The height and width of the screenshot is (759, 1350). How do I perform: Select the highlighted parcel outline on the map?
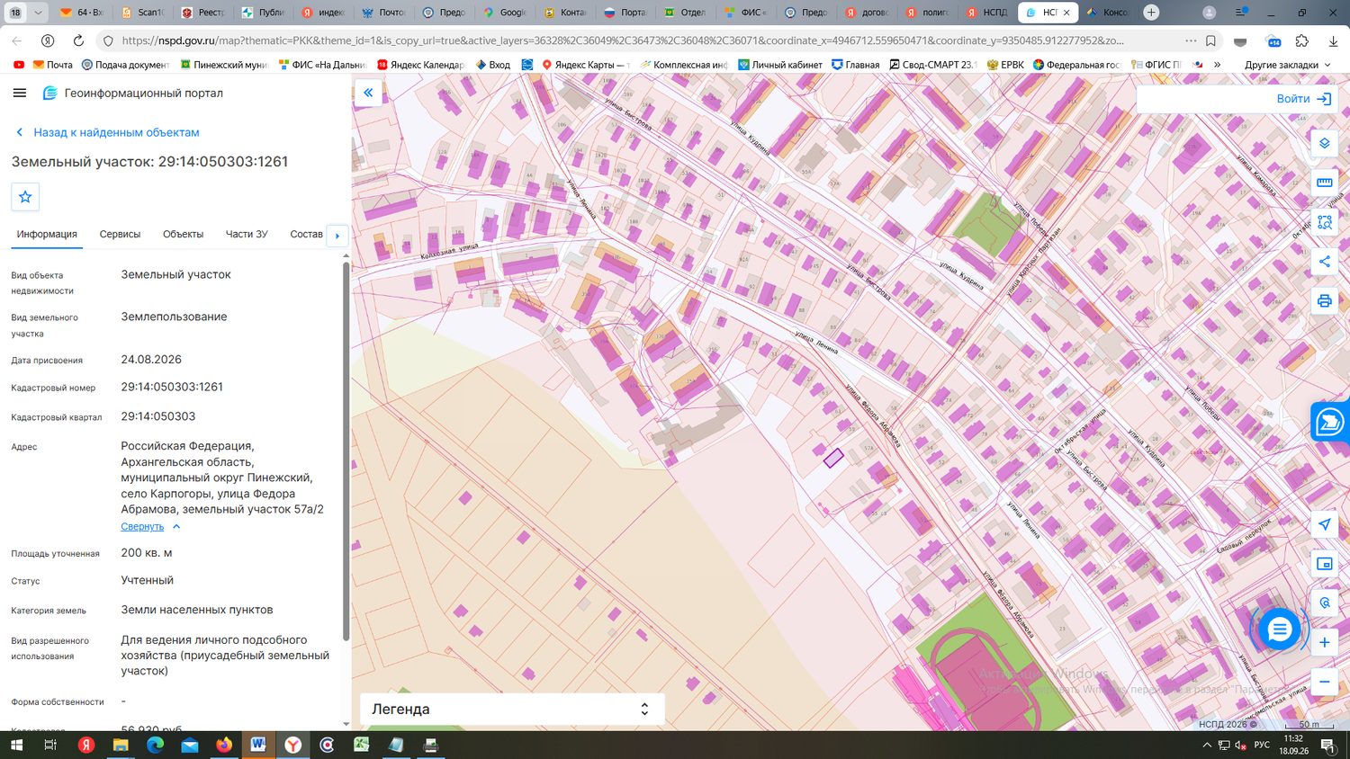coord(833,458)
